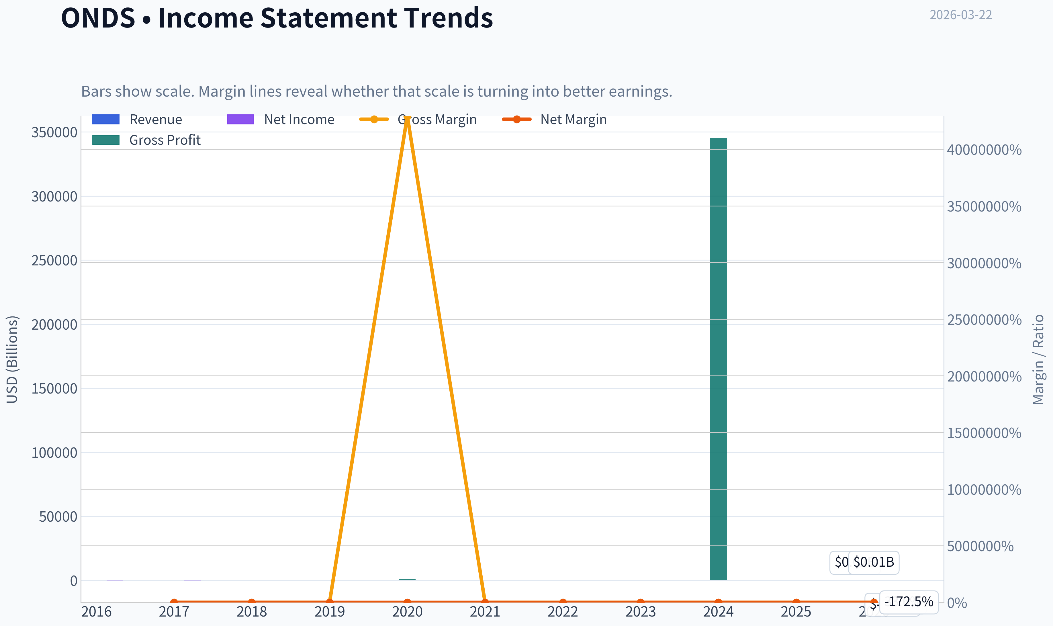Click the 2019 x-axis label
The height and width of the screenshot is (626, 1053).
329,612
